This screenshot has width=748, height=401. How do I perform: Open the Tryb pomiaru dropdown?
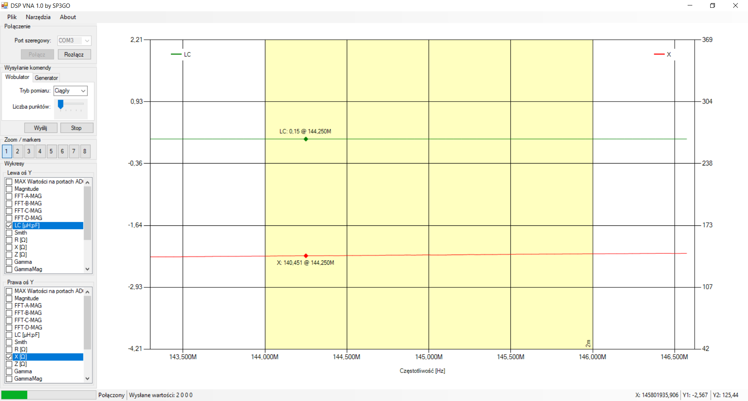point(71,91)
